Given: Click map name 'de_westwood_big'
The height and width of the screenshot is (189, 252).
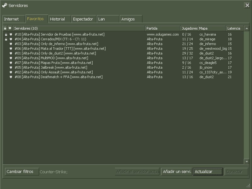Looking at the screenshot, I should point(213,49).
